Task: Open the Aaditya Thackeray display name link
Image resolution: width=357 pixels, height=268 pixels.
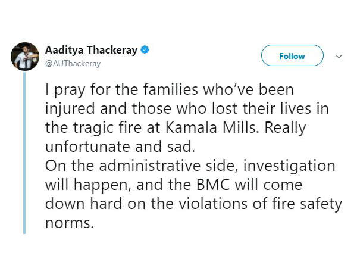Action: (91, 50)
